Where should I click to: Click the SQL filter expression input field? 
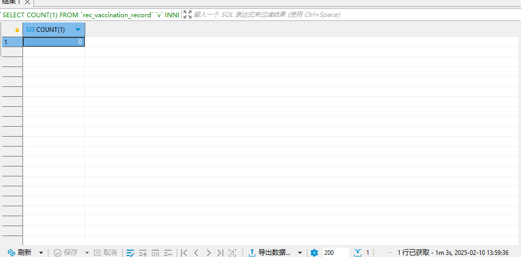click(356, 15)
